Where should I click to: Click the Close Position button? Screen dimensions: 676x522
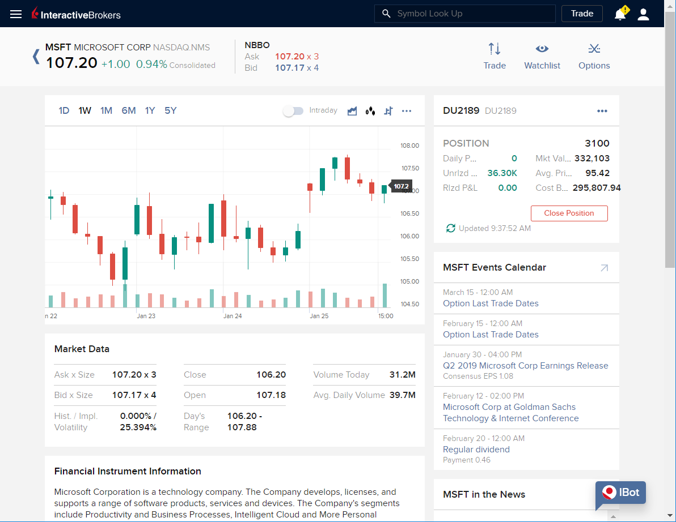pyautogui.click(x=569, y=213)
